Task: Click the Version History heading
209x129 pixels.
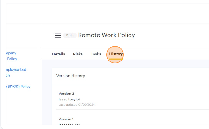Action: pyautogui.click(x=71, y=76)
